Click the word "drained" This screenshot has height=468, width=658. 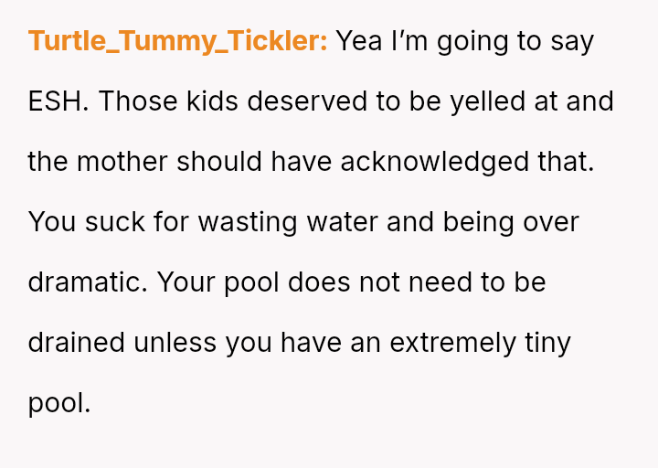(76, 343)
